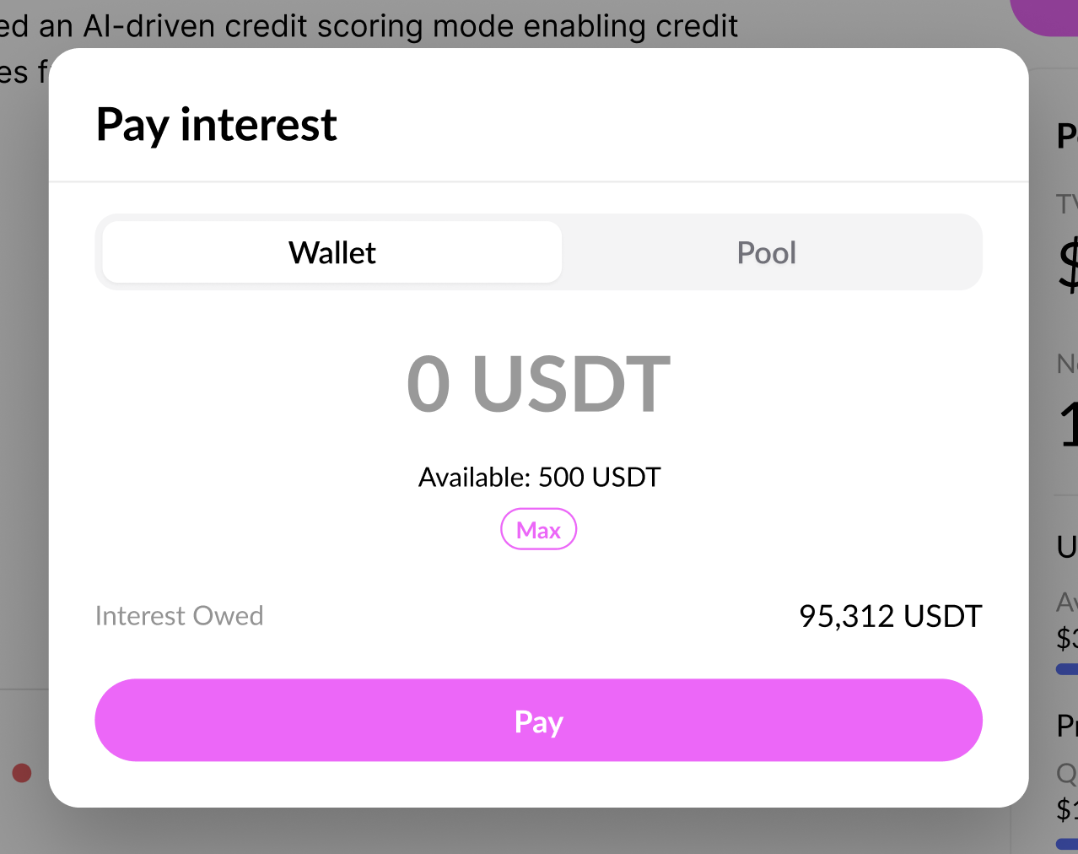Click the large dollar value behind dialog
The height and width of the screenshot is (854, 1078).
tap(1068, 266)
